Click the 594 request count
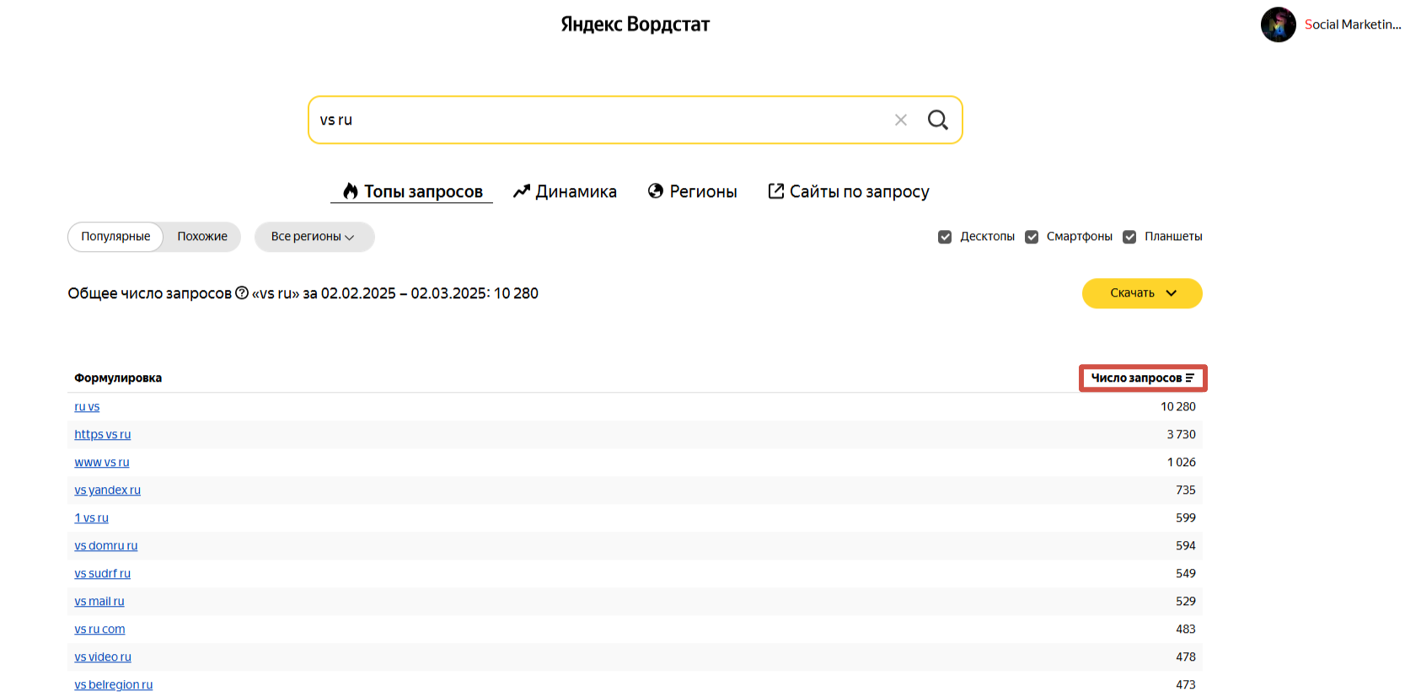The image size is (1405, 697). 1186,545
